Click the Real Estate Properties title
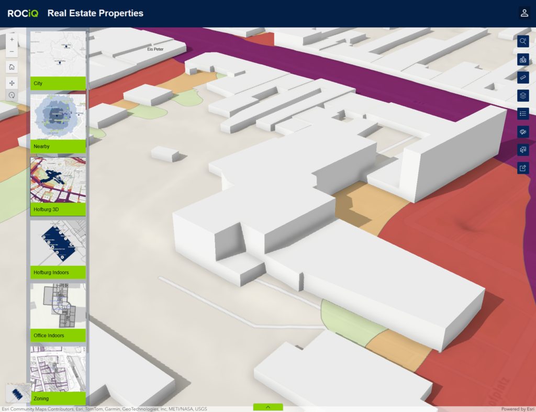Image resolution: width=536 pixels, height=412 pixels. (95, 13)
